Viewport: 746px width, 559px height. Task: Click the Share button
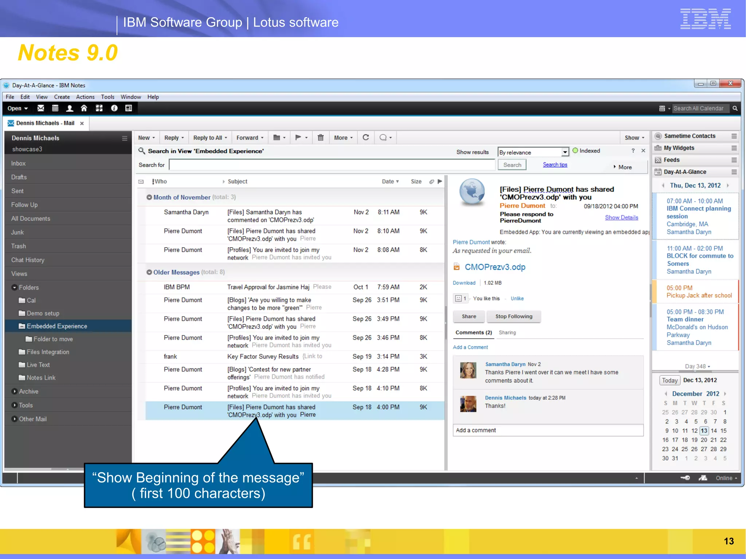pos(469,316)
